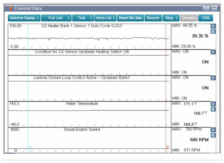
Task: Close the O2 Heater Duty Cycle graph
Action: [213, 26]
